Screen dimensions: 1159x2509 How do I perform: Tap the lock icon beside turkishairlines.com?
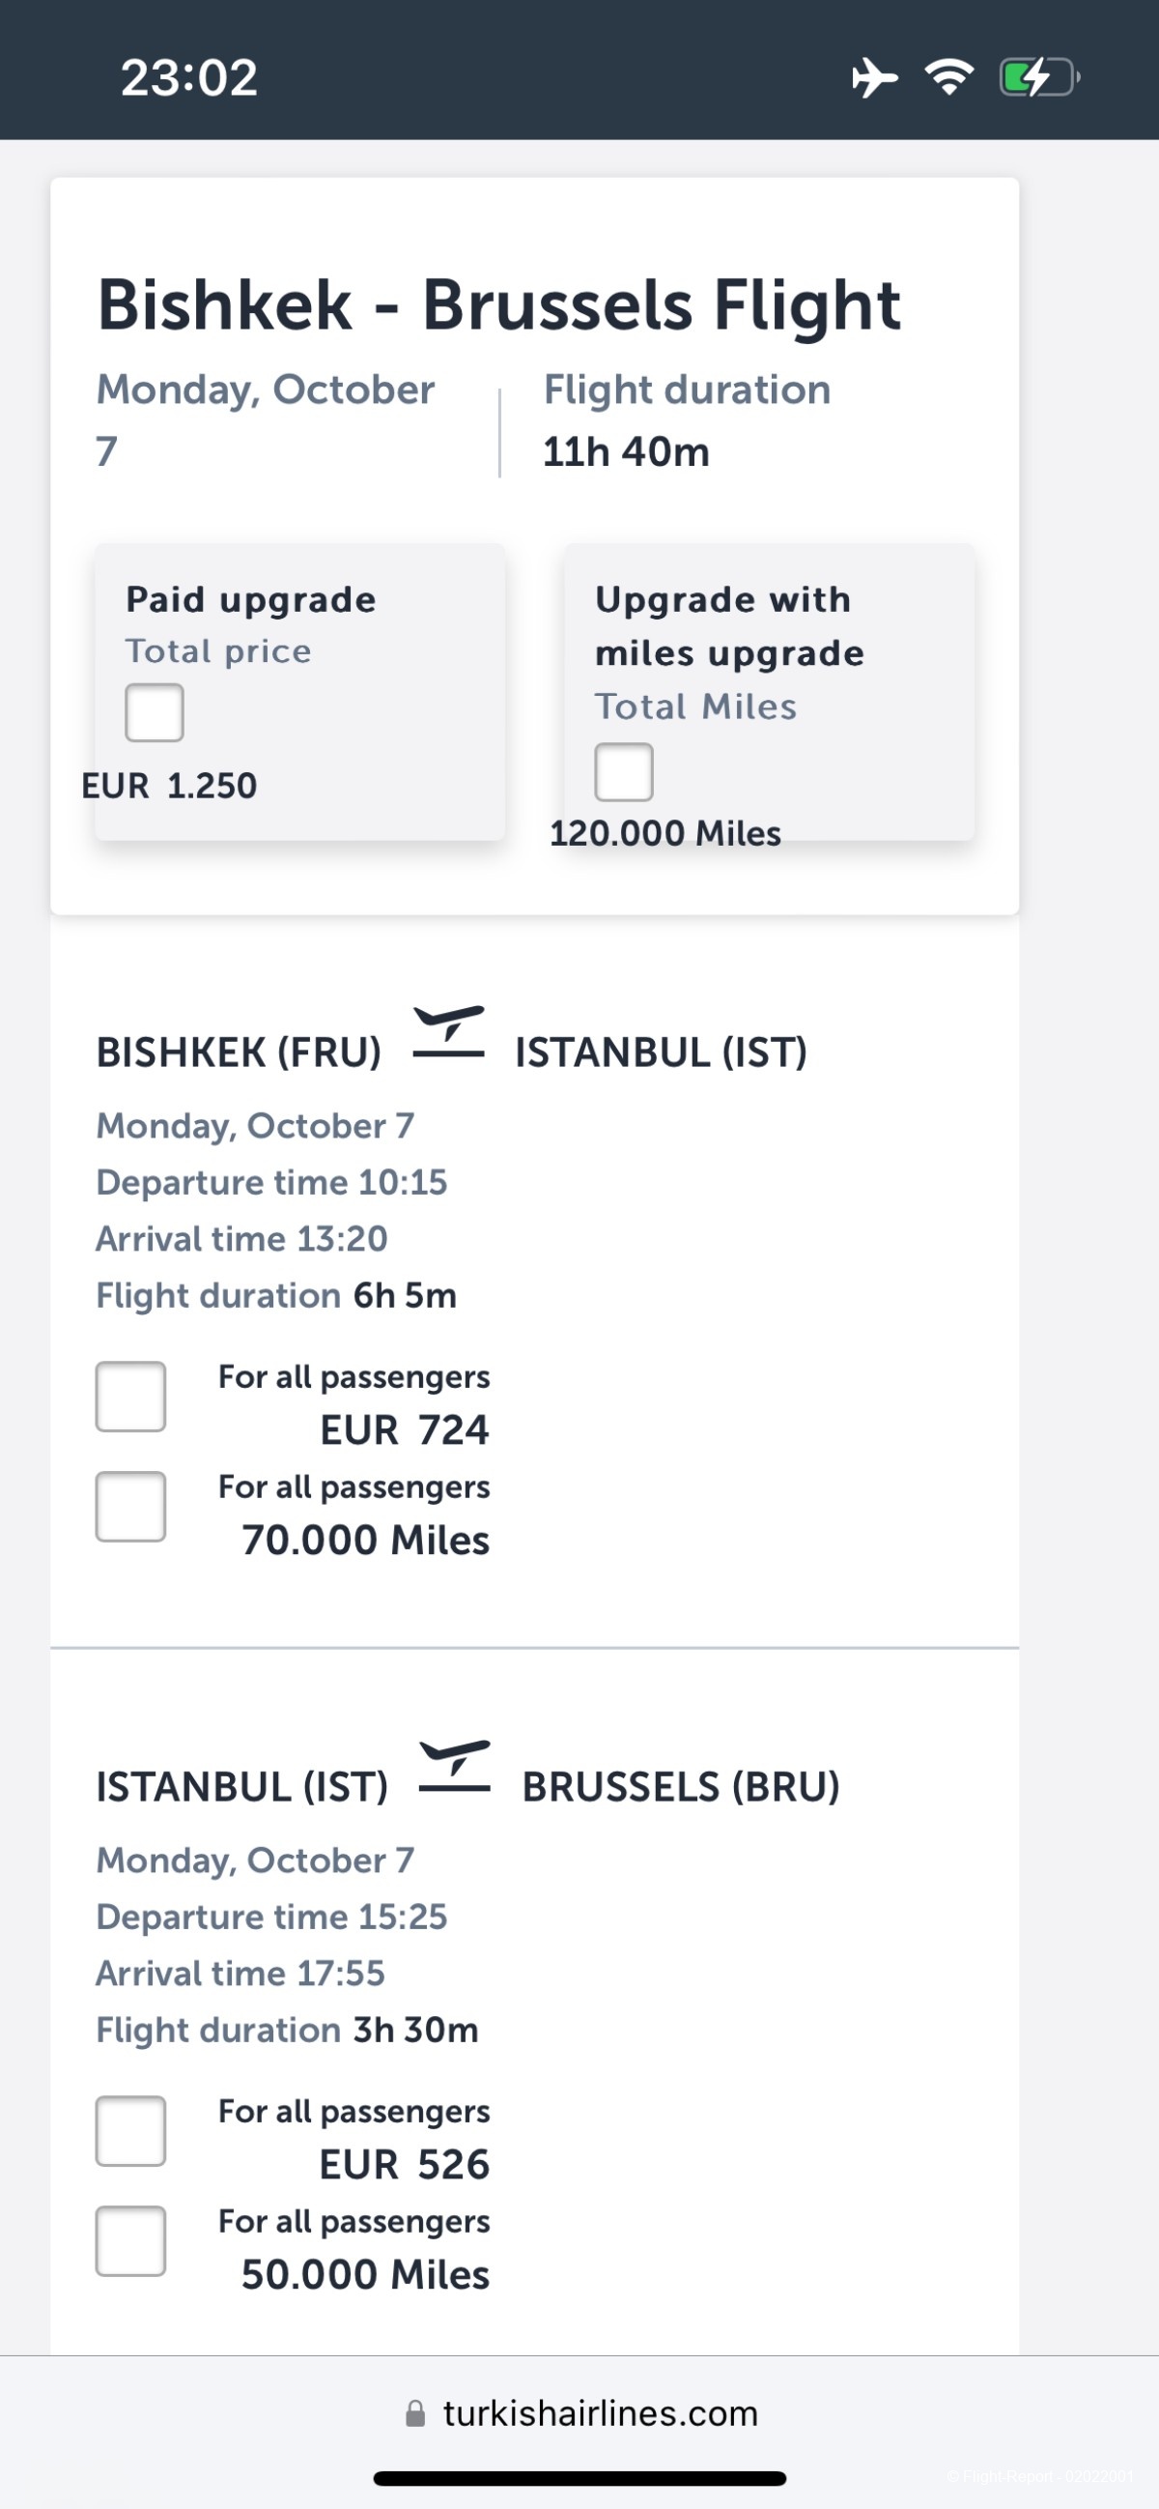415,2413
